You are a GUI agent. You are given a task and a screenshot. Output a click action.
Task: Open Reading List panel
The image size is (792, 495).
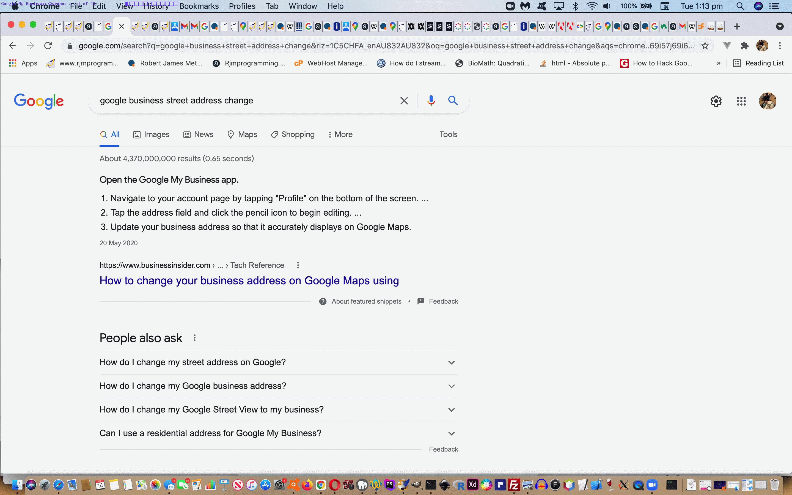(x=758, y=63)
